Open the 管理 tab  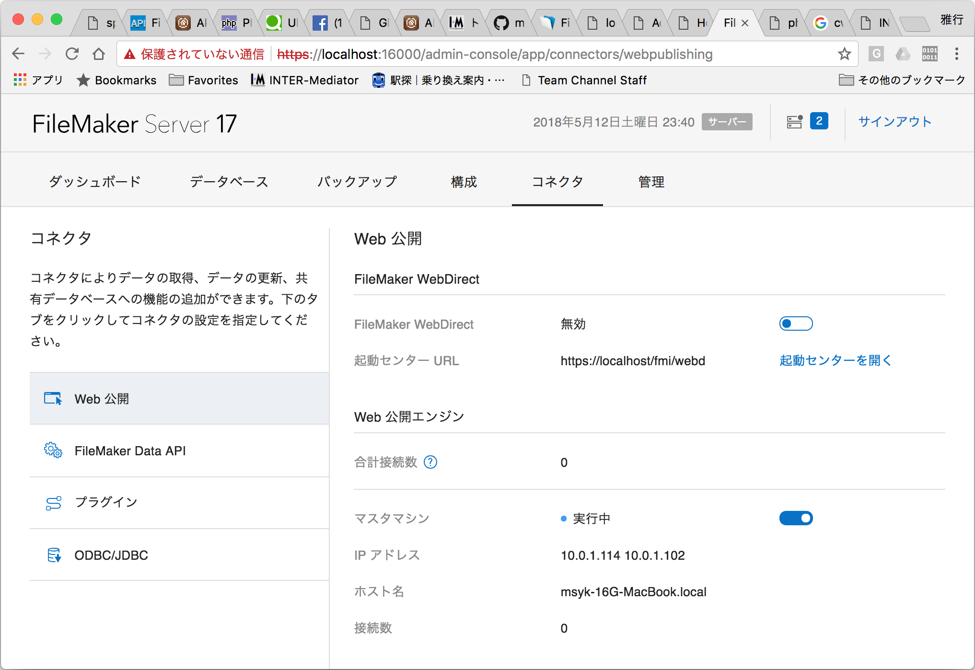(651, 182)
